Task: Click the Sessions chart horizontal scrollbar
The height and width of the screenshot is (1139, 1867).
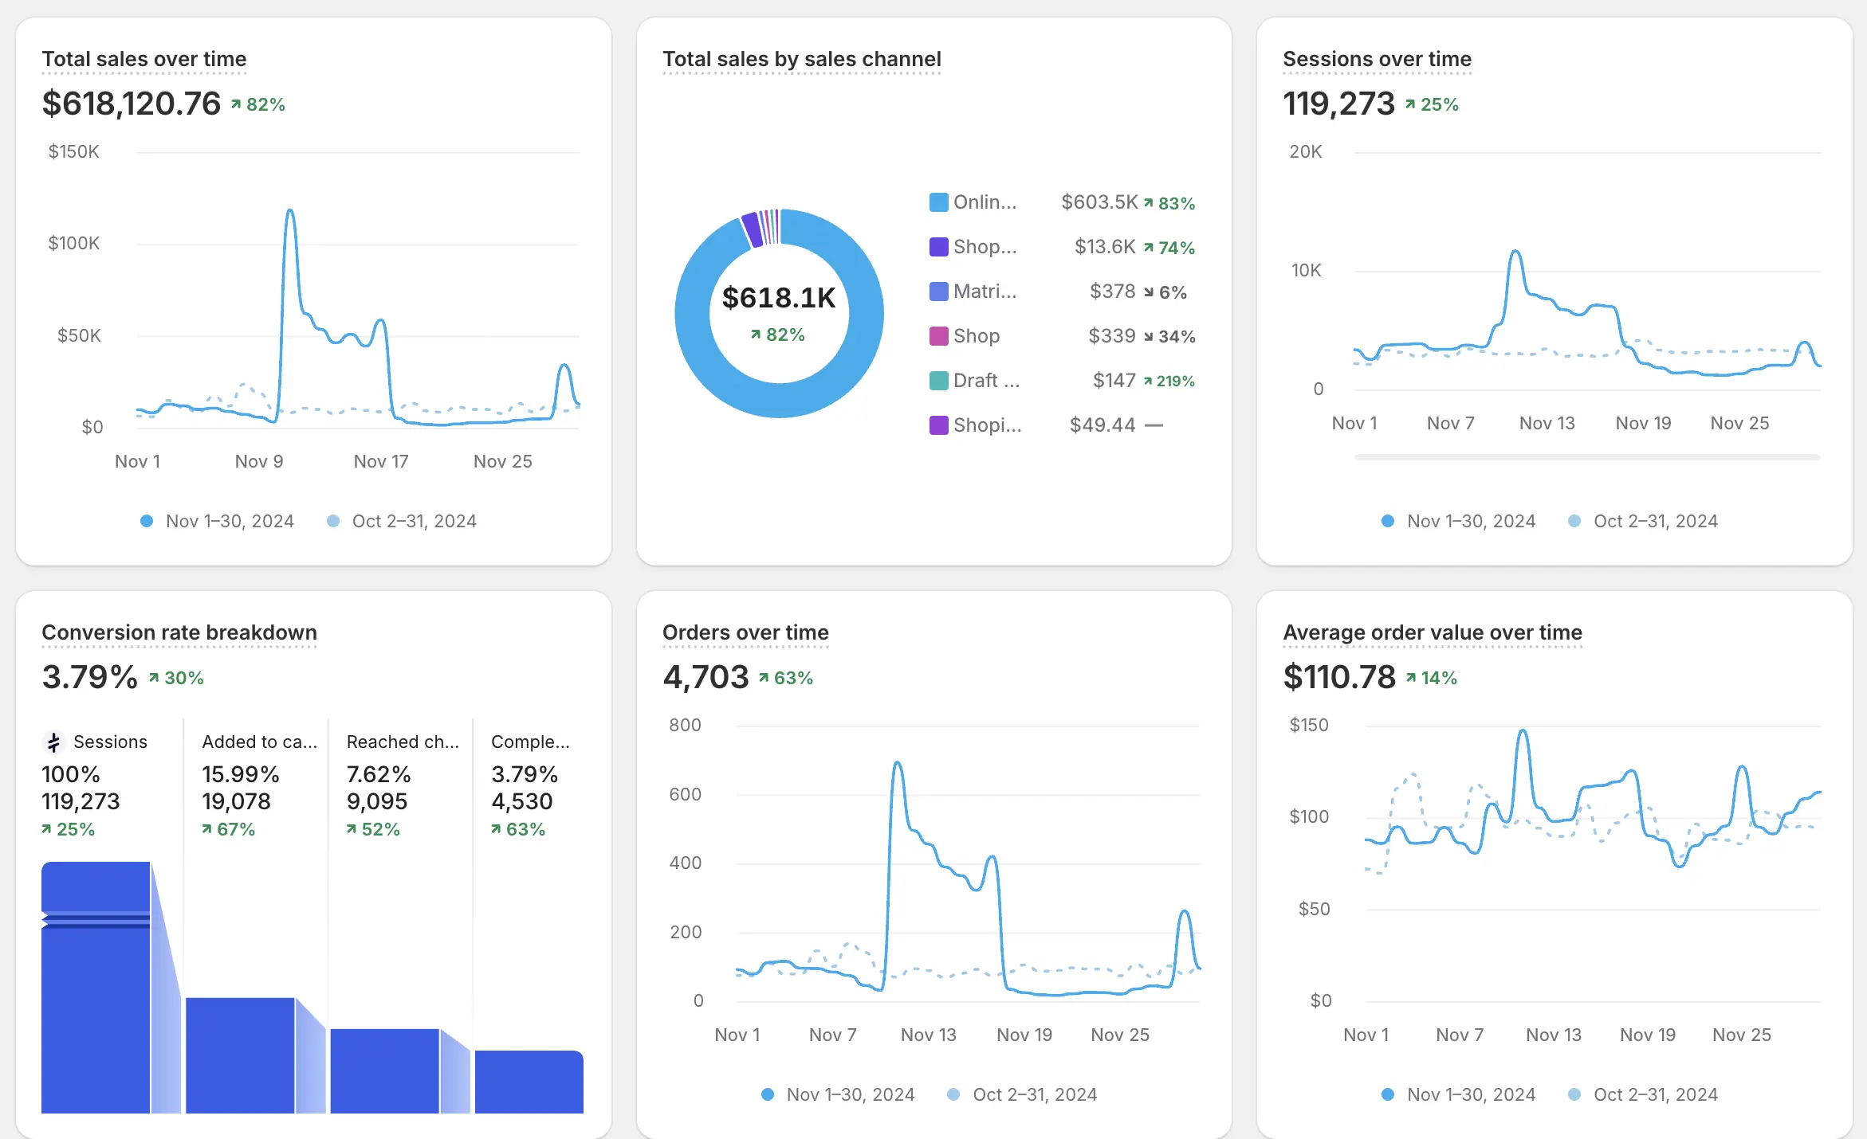Action: point(1586,457)
